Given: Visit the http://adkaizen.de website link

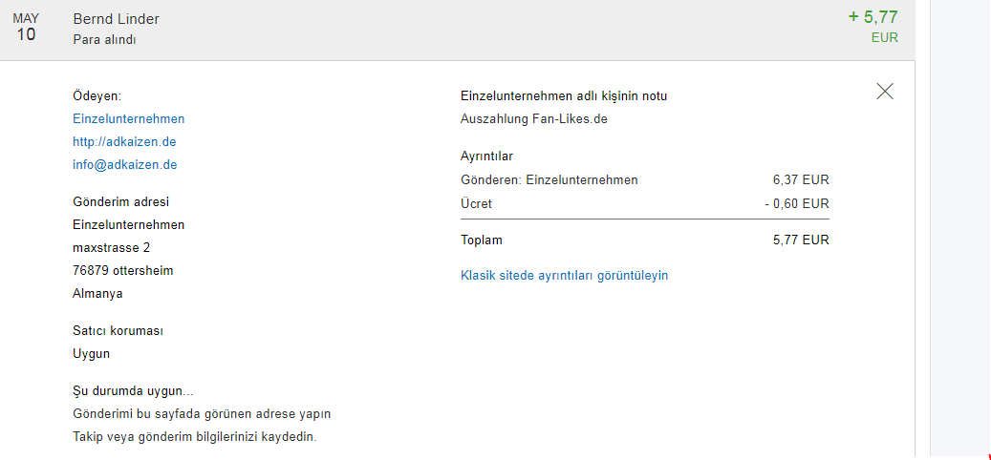Looking at the screenshot, I should point(124,142).
